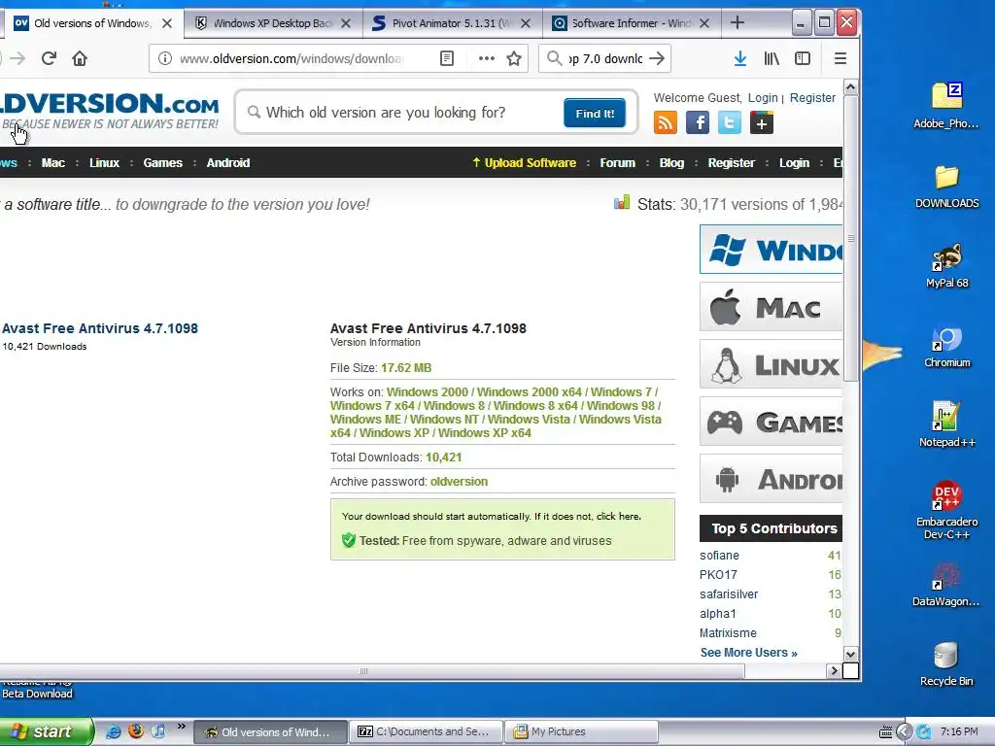Open the library bookmarks icon
Viewport: 995px width, 746px height.
(x=772, y=58)
